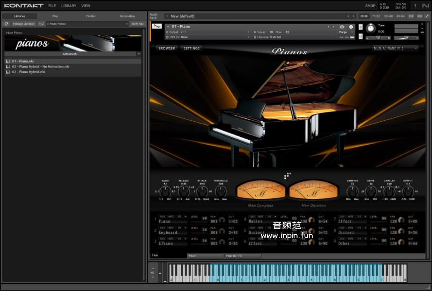Image resolution: width=432 pixels, height=291 pixels.
Task: Click the wrench edit icon for 01 - Piano
Action: click(156, 26)
